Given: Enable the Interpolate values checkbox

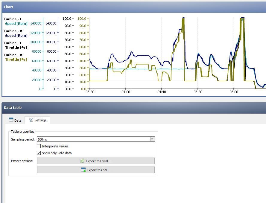Looking at the screenshot, I should 39,146.
